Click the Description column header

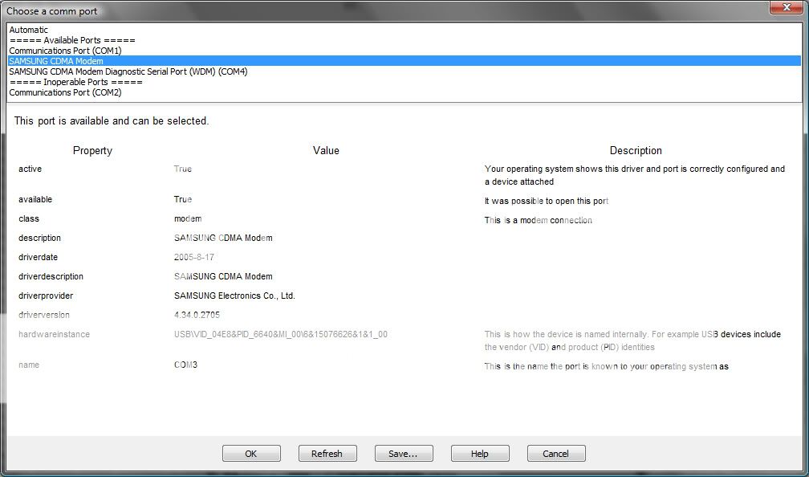636,150
